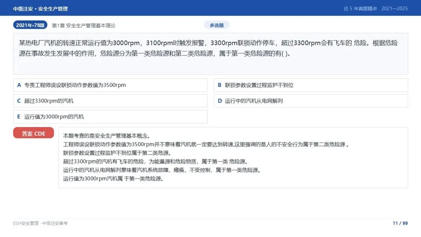Click explanation line about 超过3300rpm的汽机有飞车的危险
The image size is (421, 237).
click(x=156, y=162)
